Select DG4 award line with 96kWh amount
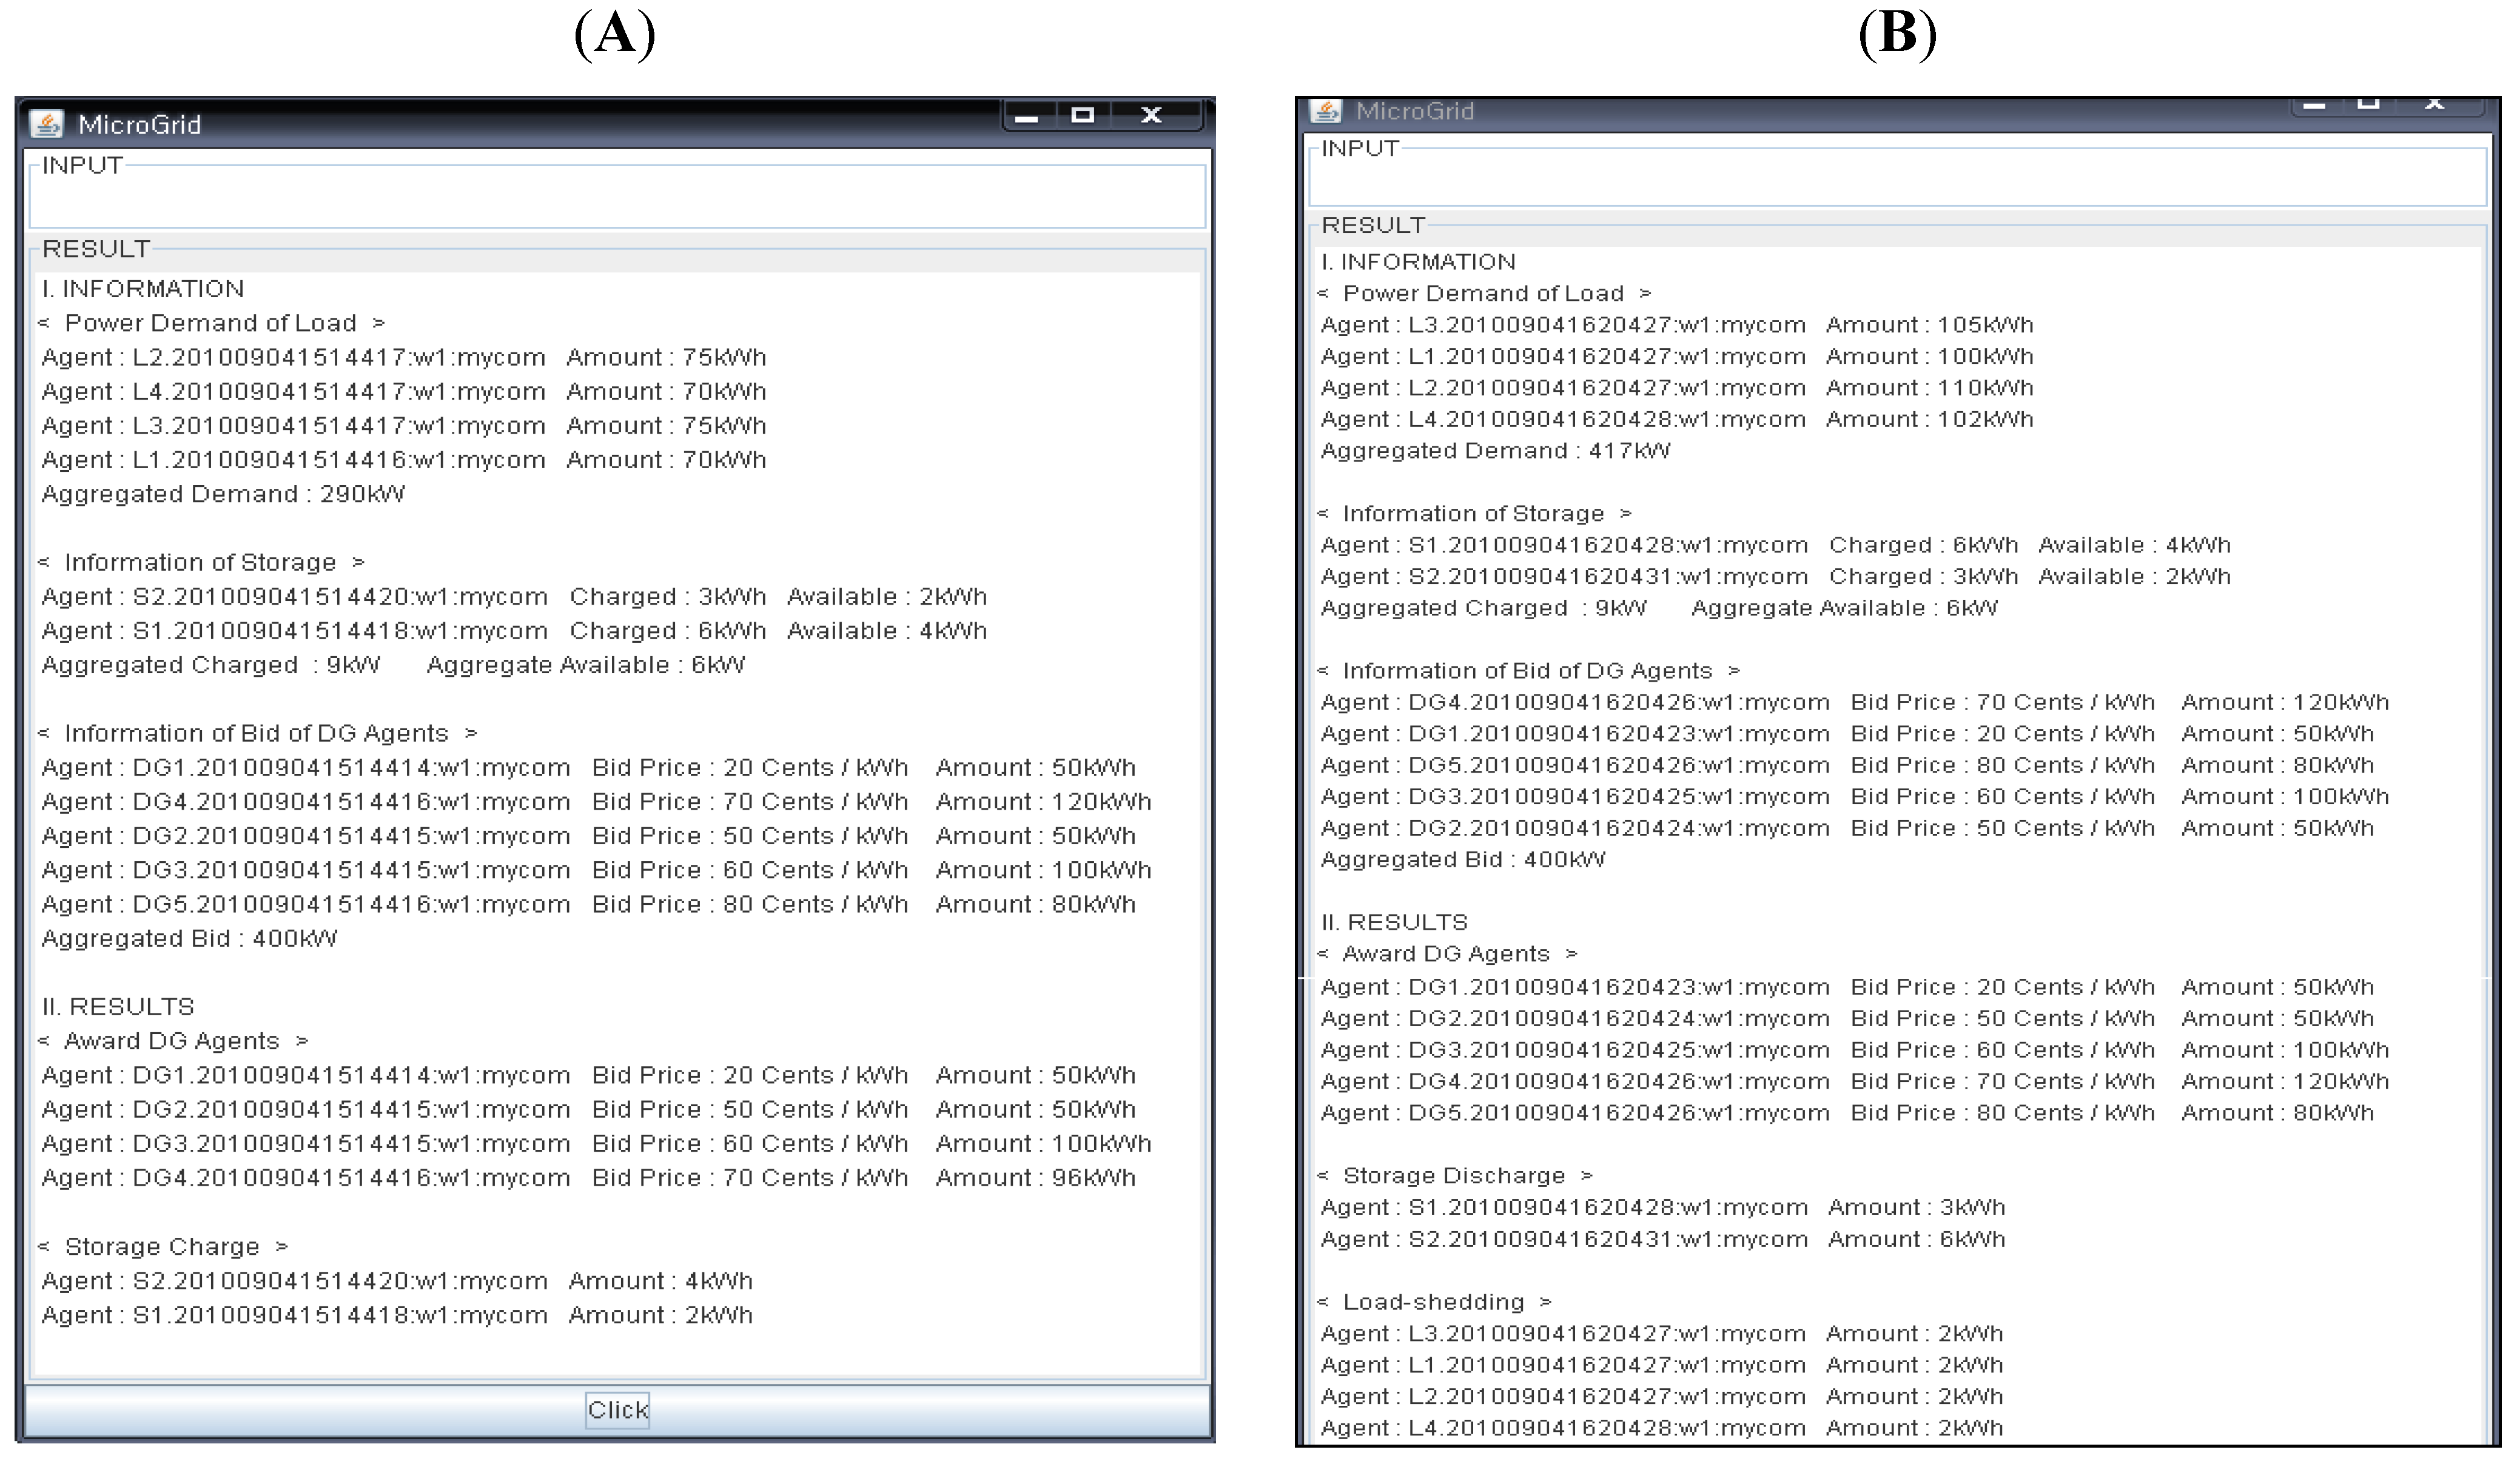Image resolution: width=2520 pixels, height=1461 pixels. click(588, 1178)
